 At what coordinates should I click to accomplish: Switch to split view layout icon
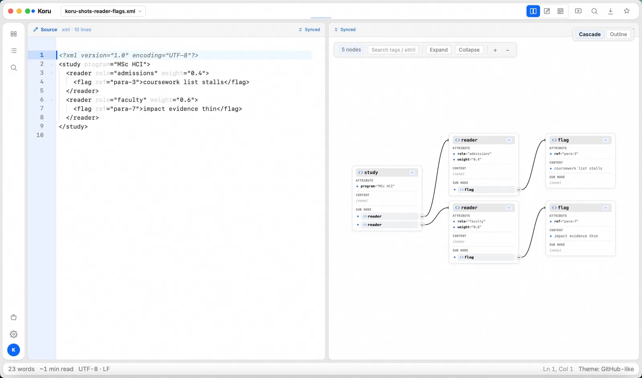point(533,11)
